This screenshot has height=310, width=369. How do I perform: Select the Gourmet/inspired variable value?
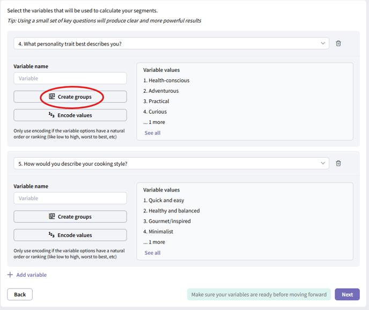[169, 221]
